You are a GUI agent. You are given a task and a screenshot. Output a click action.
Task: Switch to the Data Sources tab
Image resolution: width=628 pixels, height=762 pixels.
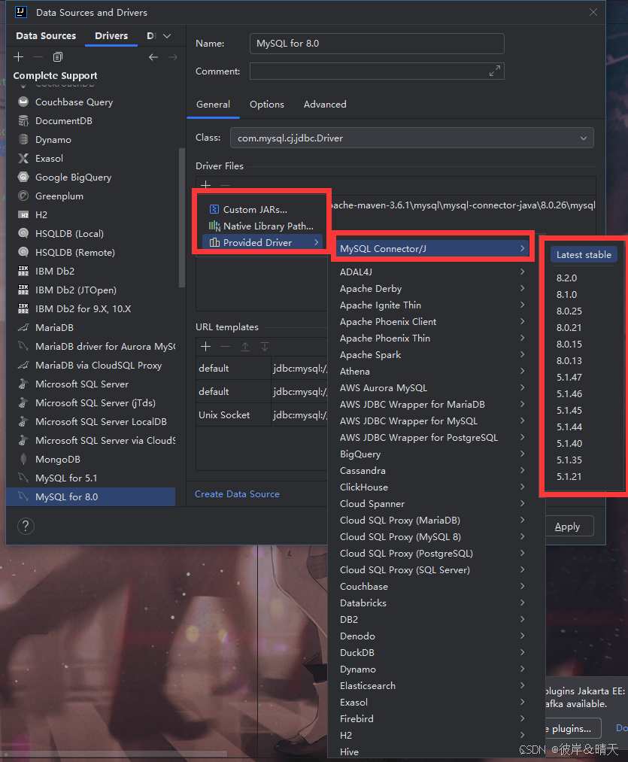(x=46, y=35)
